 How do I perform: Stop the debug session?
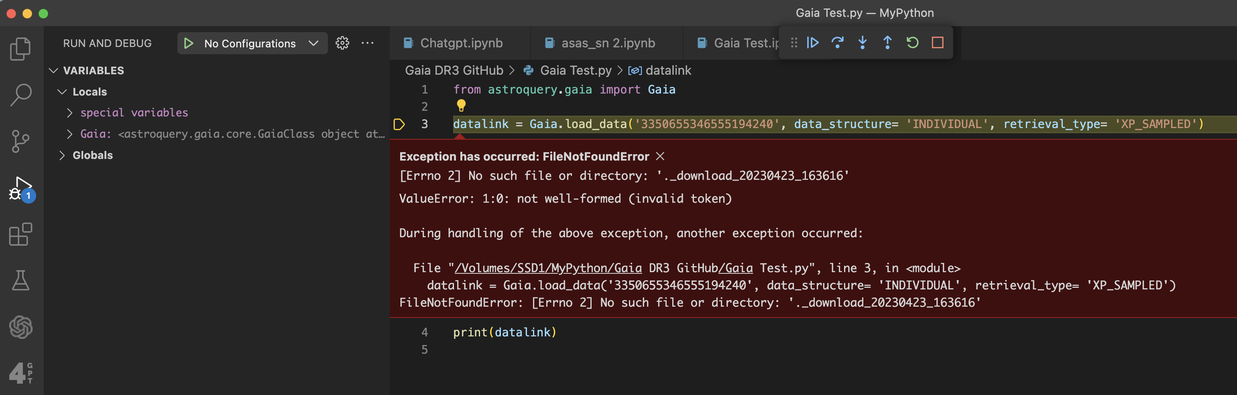(x=937, y=43)
